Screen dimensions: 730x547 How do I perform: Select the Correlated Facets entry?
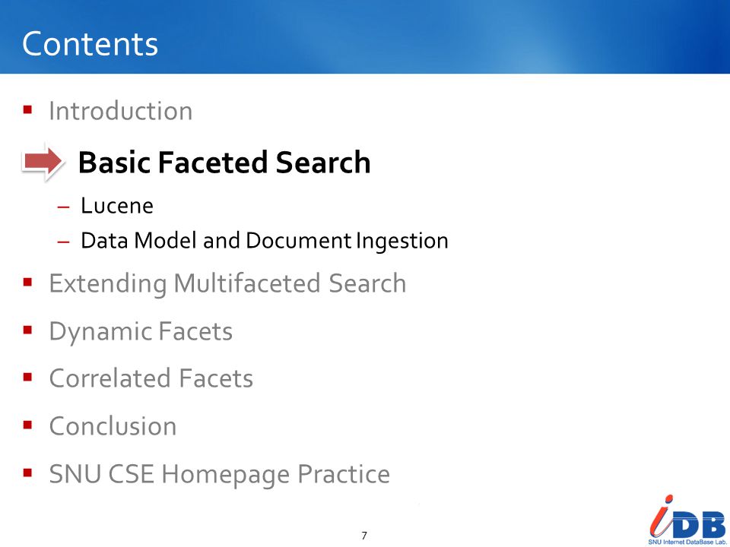click(151, 378)
